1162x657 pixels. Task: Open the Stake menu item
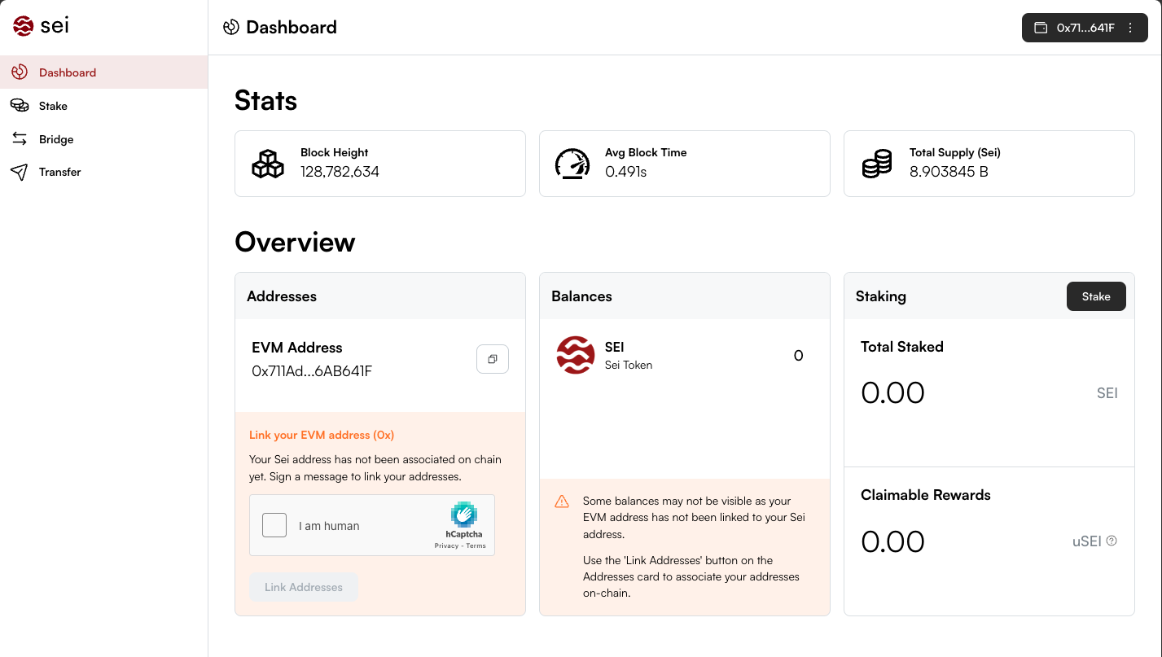(104, 106)
